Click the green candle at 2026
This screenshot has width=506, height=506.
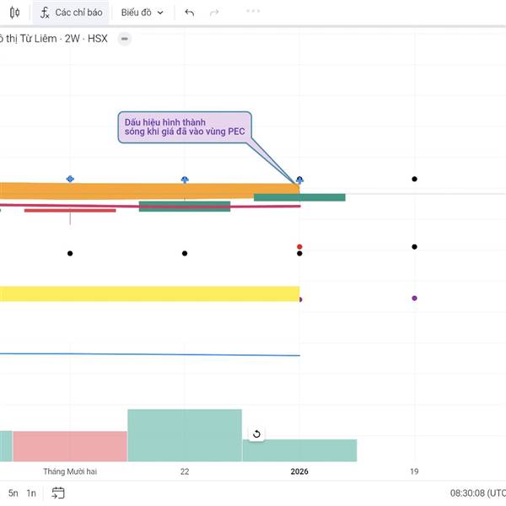click(x=299, y=197)
